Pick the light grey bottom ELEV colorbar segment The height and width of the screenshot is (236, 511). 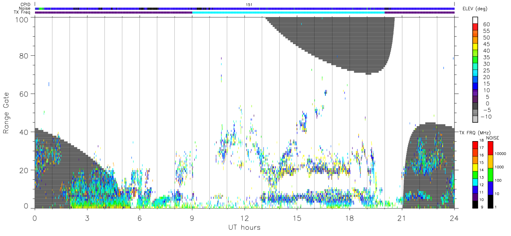(476, 119)
